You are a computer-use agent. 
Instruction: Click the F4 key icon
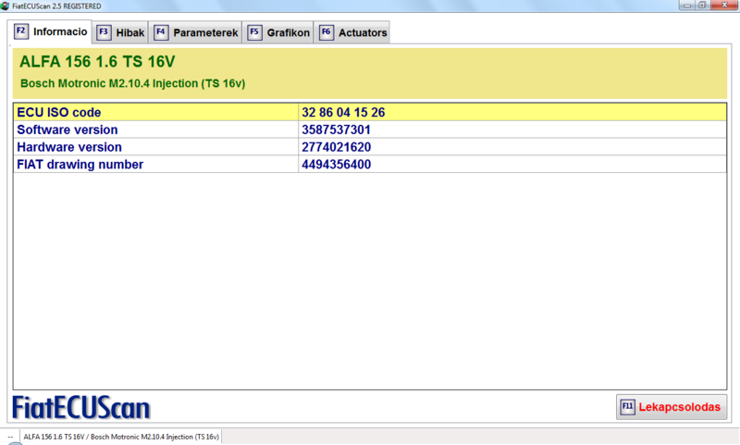tap(161, 32)
